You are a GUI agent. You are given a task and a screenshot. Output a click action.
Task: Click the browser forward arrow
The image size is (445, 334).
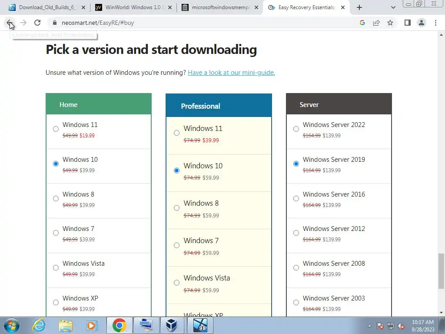23,23
